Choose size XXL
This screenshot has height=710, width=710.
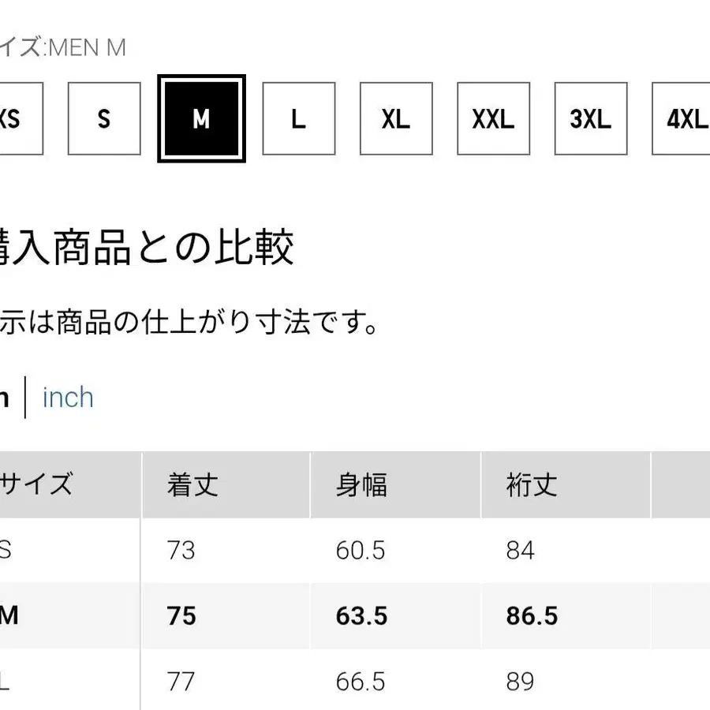(493, 119)
